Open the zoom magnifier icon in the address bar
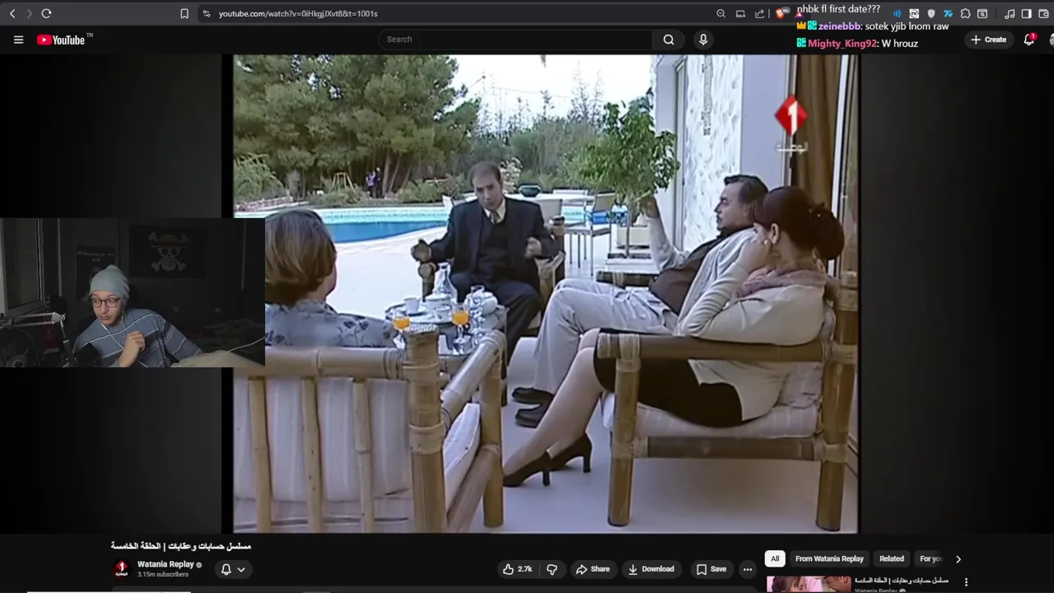 (721, 13)
